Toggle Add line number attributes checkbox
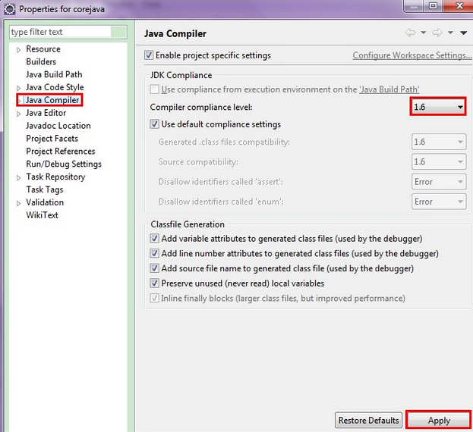Image resolution: width=473 pixels, height=432 pixels. click(x=154, y=253)
